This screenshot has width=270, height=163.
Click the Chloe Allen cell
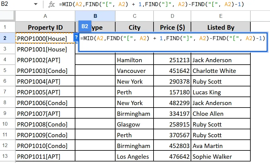pyautogui.click(x=221, y=113)
